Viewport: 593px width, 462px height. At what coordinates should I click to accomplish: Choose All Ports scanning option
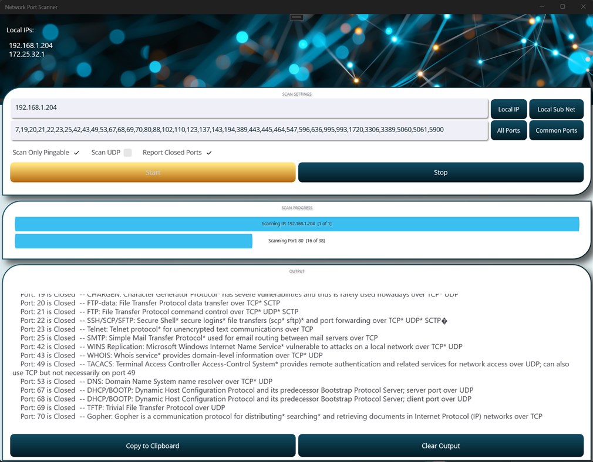point(508,130)
